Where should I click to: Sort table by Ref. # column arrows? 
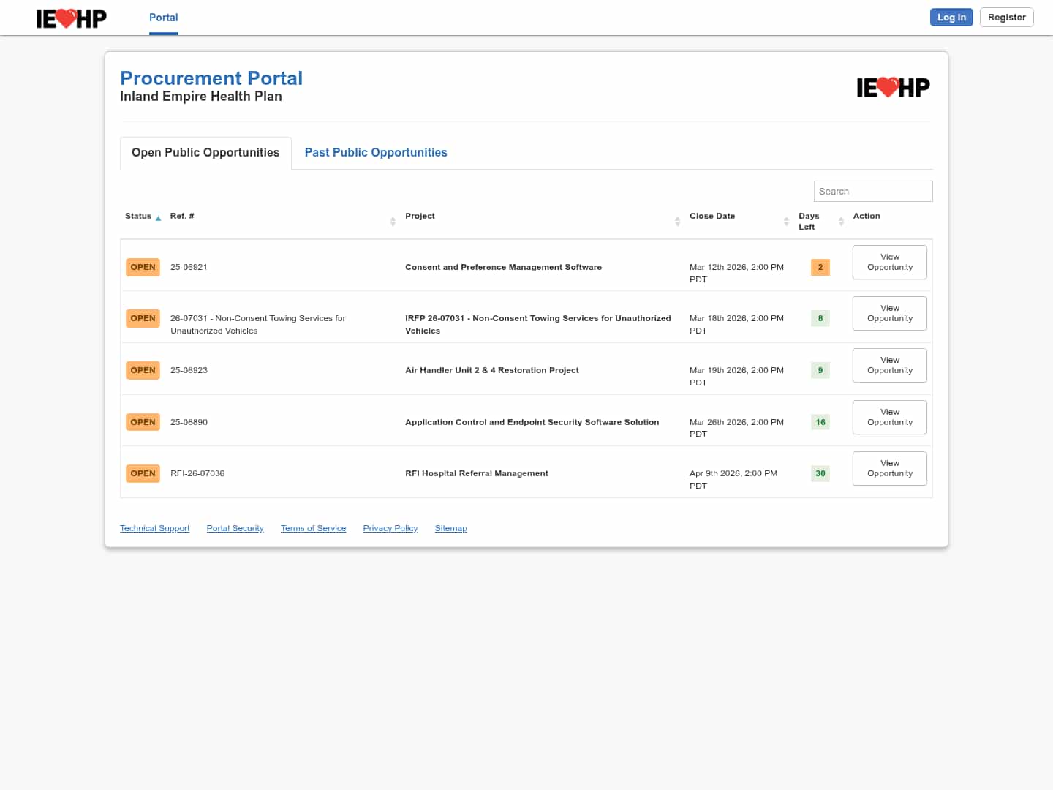[x=393, y=221]
